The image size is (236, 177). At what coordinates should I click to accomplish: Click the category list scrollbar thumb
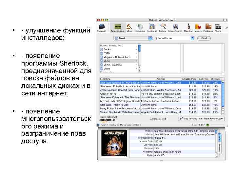coord(139,48)
